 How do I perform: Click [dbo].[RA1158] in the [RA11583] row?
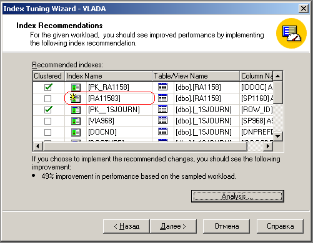click(x=198, y=98)
